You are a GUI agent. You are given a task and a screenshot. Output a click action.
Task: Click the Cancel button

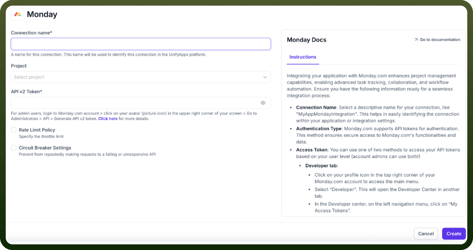(x=426, y=234)
